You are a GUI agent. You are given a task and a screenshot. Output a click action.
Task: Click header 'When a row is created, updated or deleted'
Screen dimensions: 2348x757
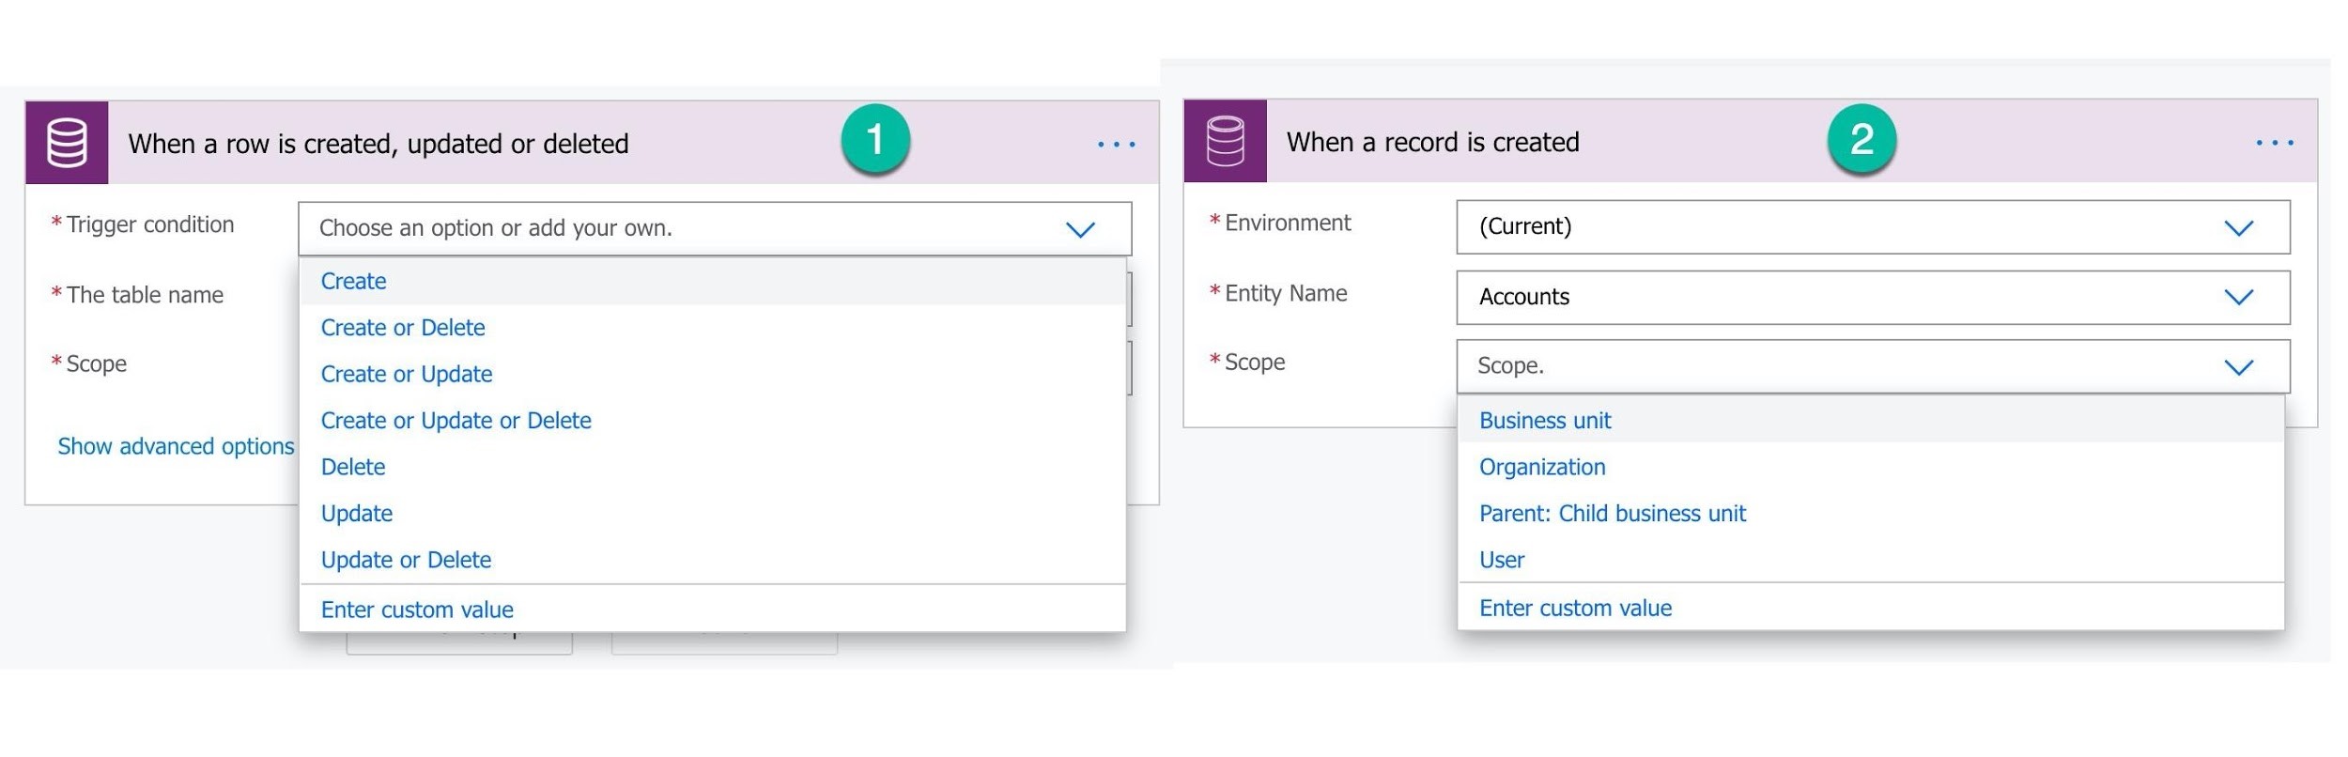pos(378,144)
